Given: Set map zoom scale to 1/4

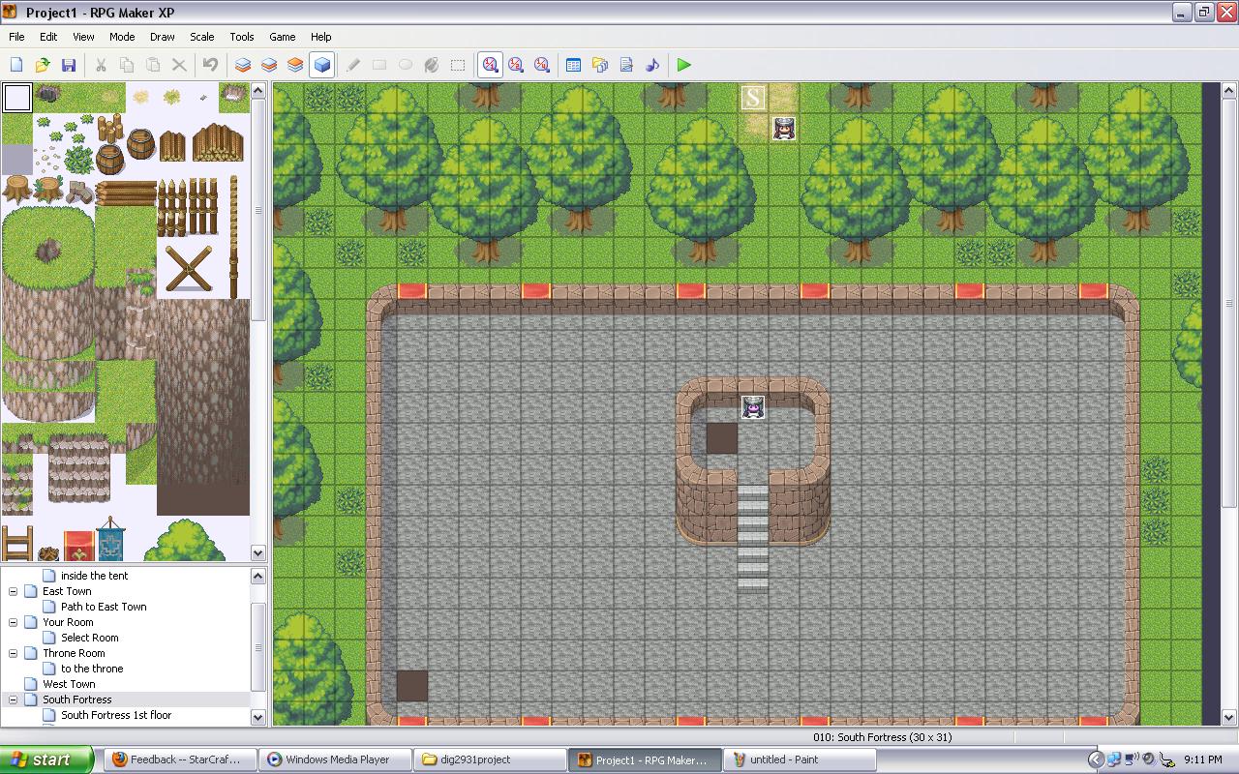Looking at the screenshot, I should click(x=542, y=65).
